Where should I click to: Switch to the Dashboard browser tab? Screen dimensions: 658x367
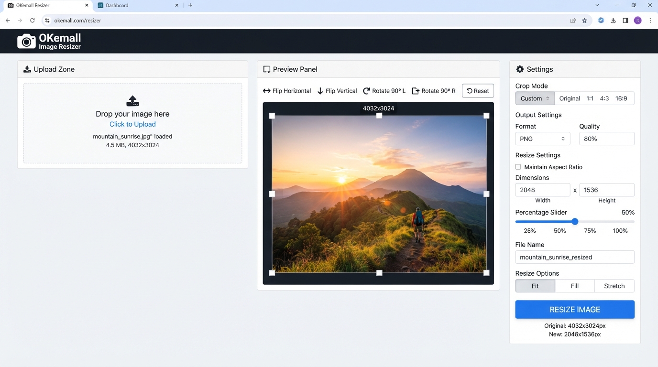point(138,5)
